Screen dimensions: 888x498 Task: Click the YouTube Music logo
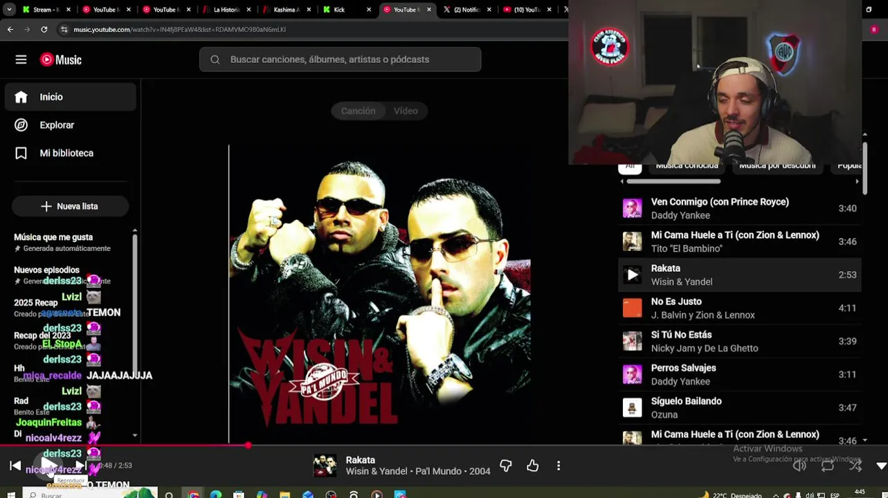point(61,59)
